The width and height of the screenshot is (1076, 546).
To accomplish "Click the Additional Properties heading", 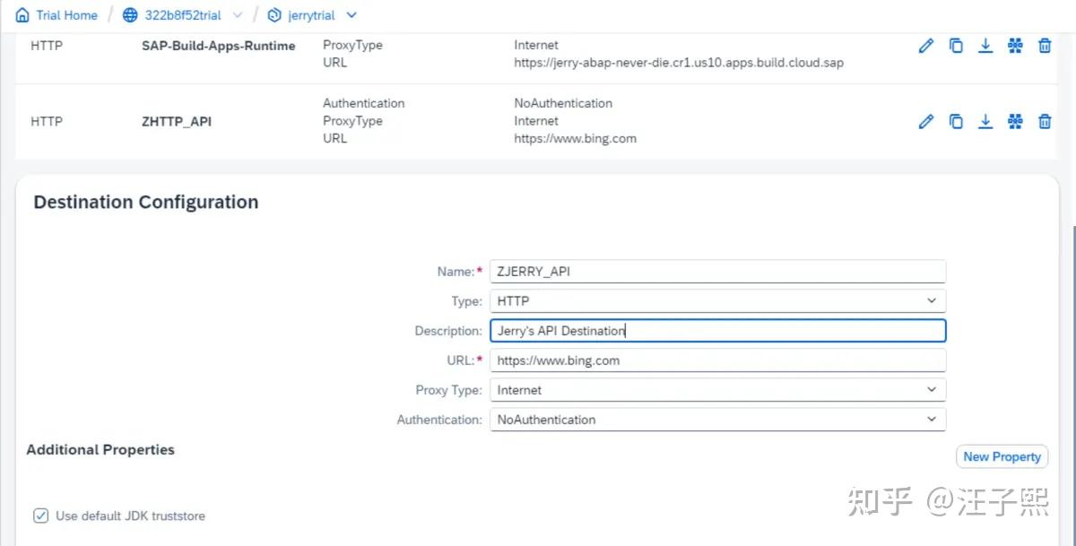I will [x=100, y=450].
